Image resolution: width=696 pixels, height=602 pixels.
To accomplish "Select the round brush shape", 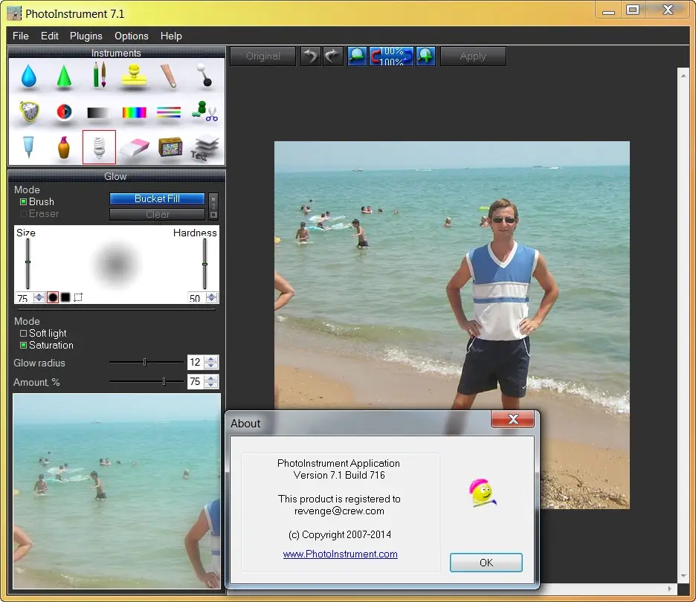I will (53, 297).
